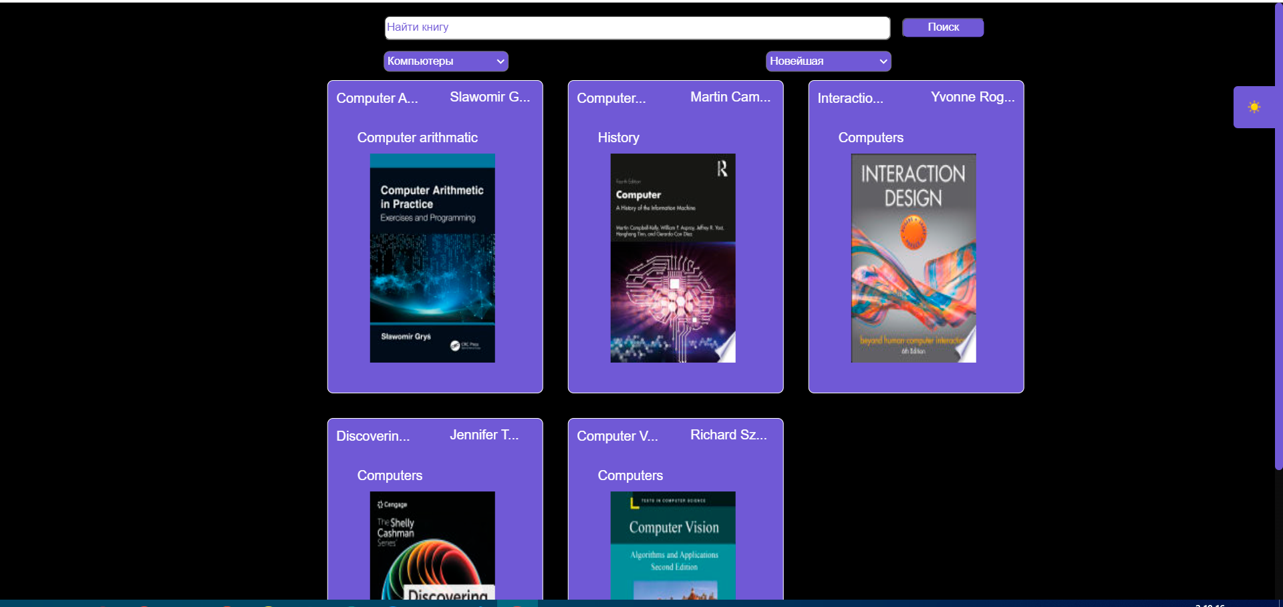Select the 'Computer A...' book title
1283x607 pixels.
tap(377, 98)
